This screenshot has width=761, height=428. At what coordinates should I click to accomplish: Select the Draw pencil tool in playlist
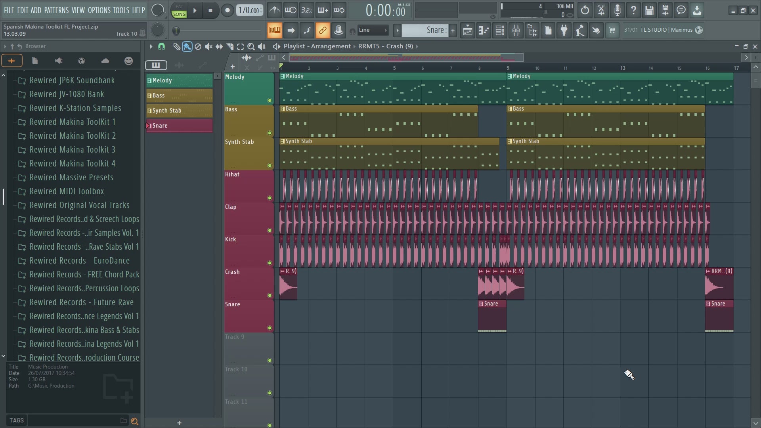176,46
